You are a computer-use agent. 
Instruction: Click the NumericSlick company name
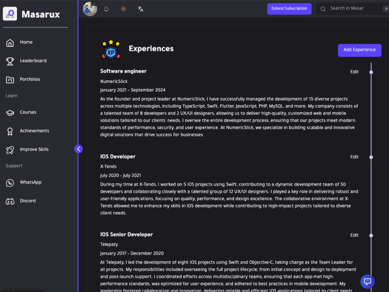point(114,81)
